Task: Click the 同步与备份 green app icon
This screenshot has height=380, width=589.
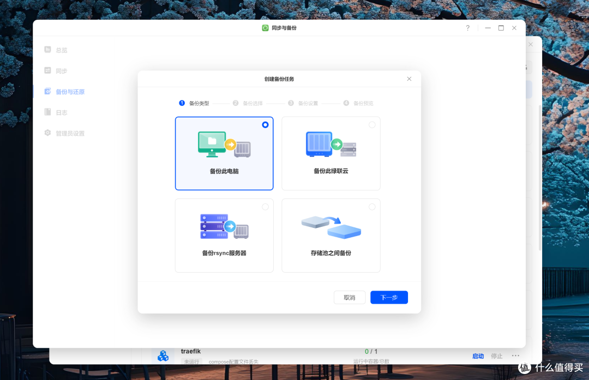Action: 265,28
